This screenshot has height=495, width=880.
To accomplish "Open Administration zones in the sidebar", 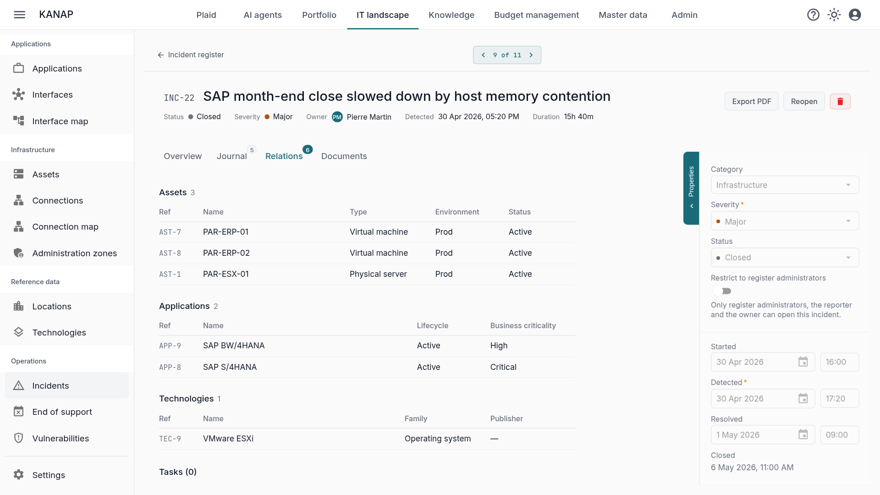I will click(67, 253).
